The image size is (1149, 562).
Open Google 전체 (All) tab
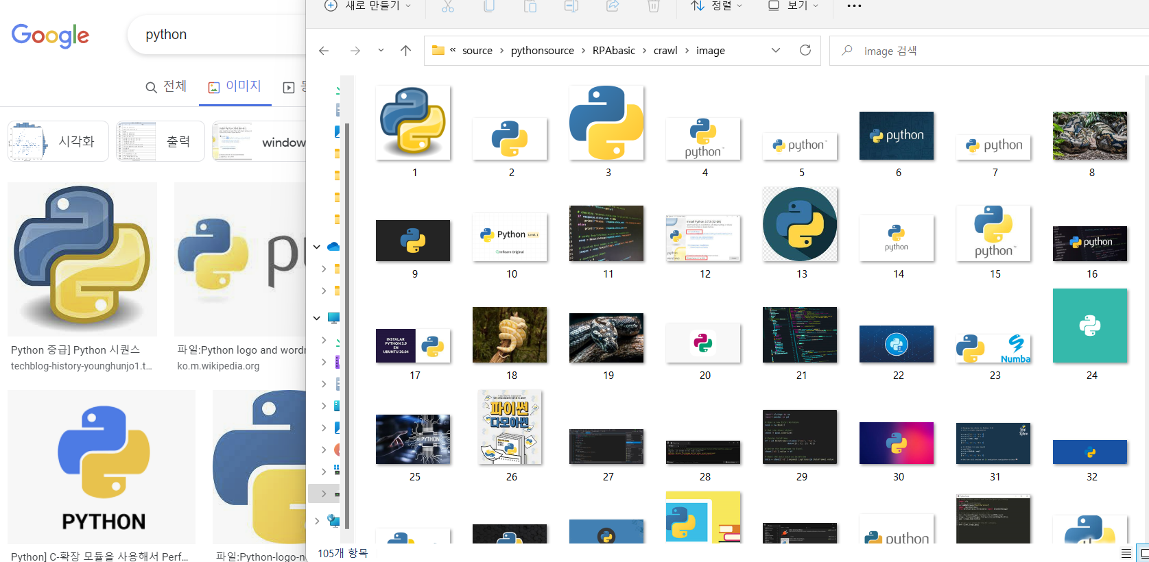click(x=166, y=86)
